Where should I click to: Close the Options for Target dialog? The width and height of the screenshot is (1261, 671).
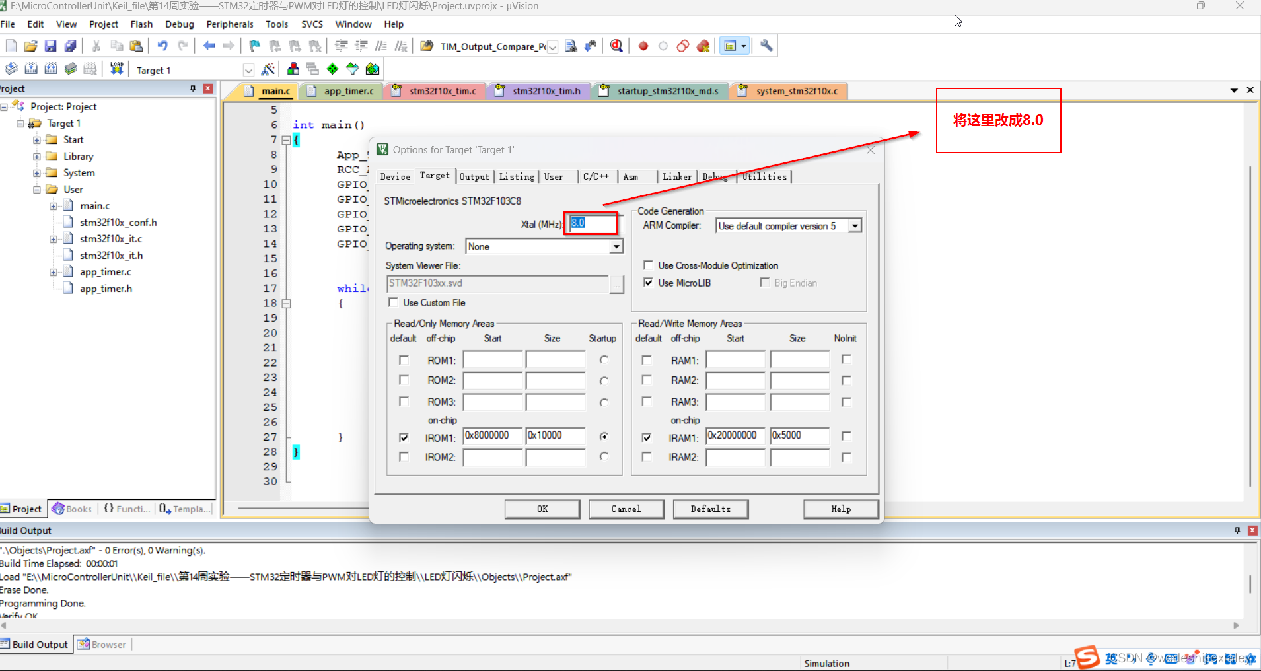point(871,150)
